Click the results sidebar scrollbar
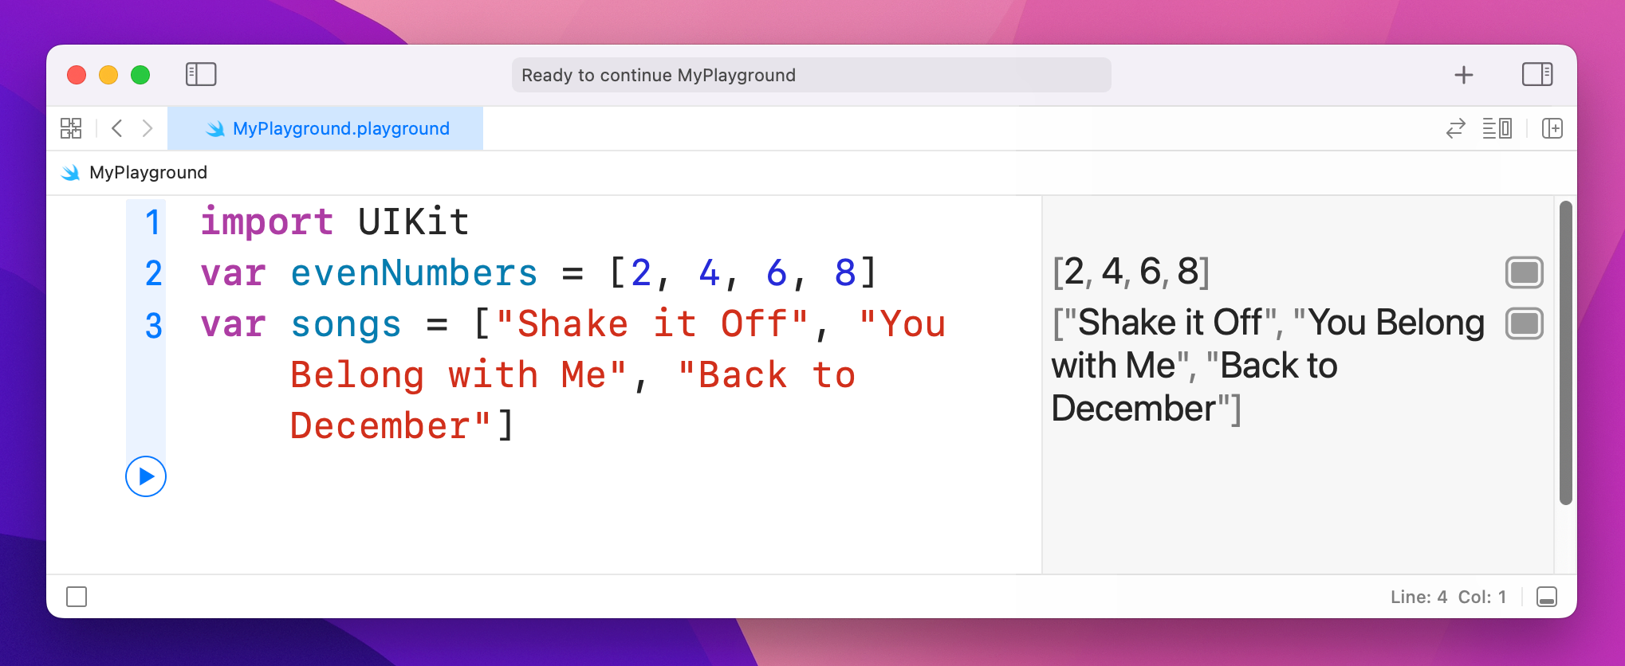The height and width of the screenshot is (666, 1625). [1566, 352]
